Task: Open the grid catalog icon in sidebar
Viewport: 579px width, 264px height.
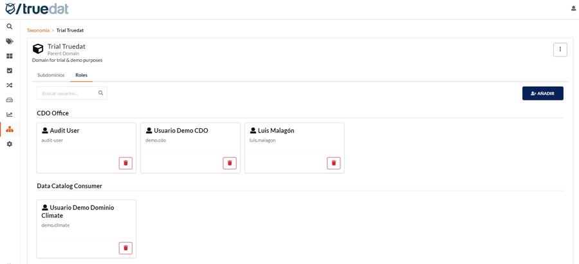Action: pos(10,56)
